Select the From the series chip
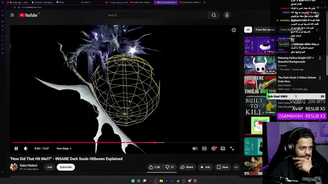Viewport: 328px width, 184px height. point(265,30)
